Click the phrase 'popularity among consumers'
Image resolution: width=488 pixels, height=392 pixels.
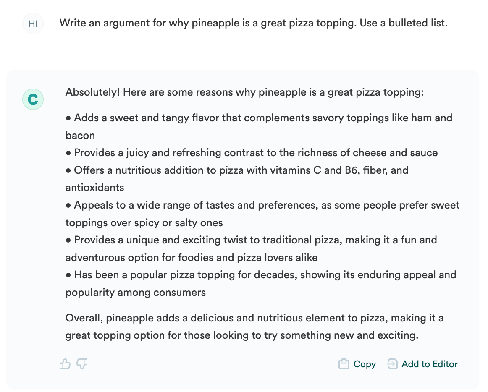click(x=136, y=293)
